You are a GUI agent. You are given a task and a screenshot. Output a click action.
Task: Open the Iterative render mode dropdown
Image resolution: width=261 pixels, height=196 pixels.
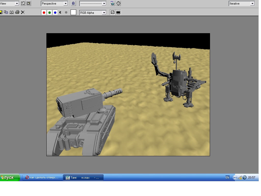tap(242, 4)
